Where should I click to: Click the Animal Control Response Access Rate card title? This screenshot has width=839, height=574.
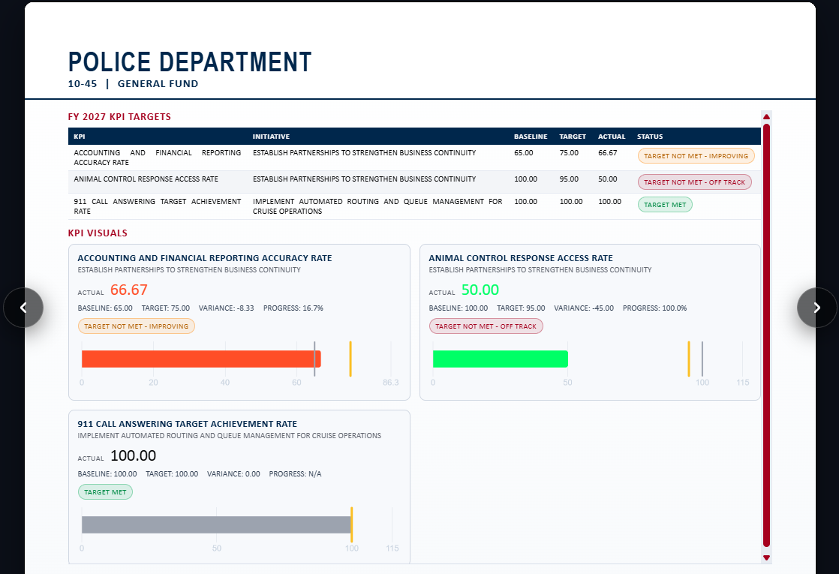pyautogui.click(x=521, y=258)
